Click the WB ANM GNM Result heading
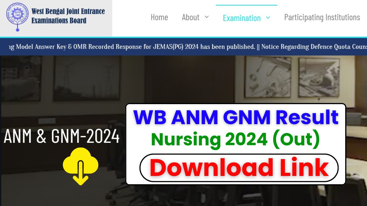This screenshot has height=206, width=367. (236, 117)
